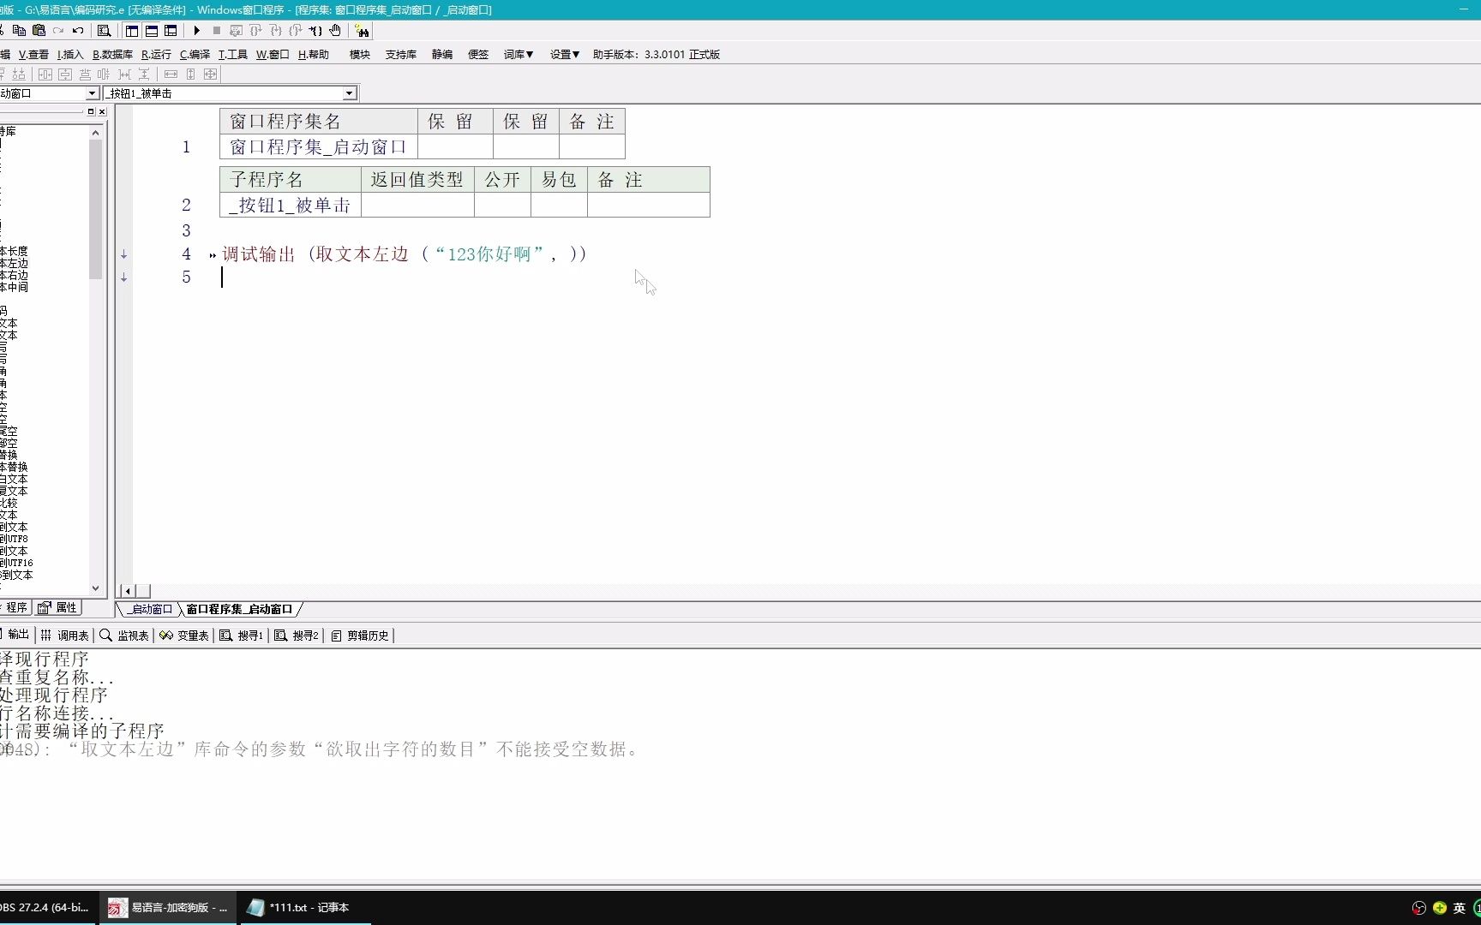This screenshot has height=925, width=1481.
Task: Switch to the 程序 panel tab
Action: click(15, 607)
